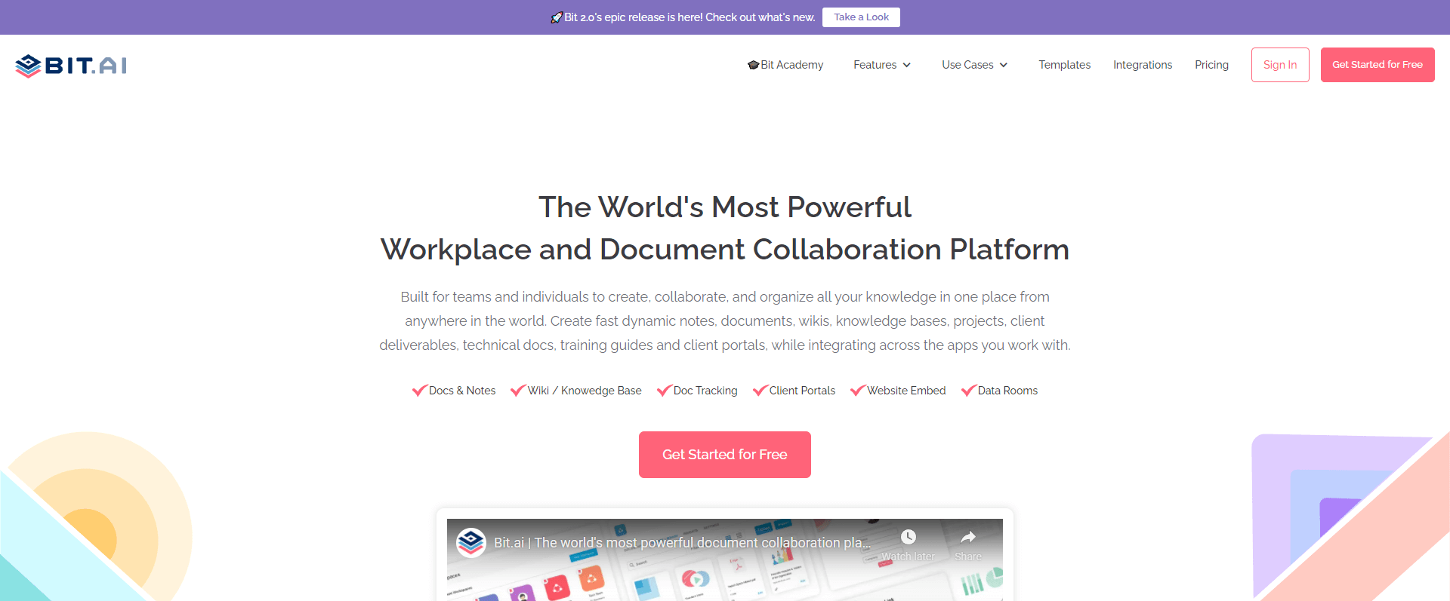Click the Watch later clock icon
Screen dimensions: 1450x601
coord(909,537)
